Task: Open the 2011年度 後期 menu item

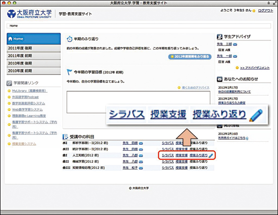Action: point(34,48)
